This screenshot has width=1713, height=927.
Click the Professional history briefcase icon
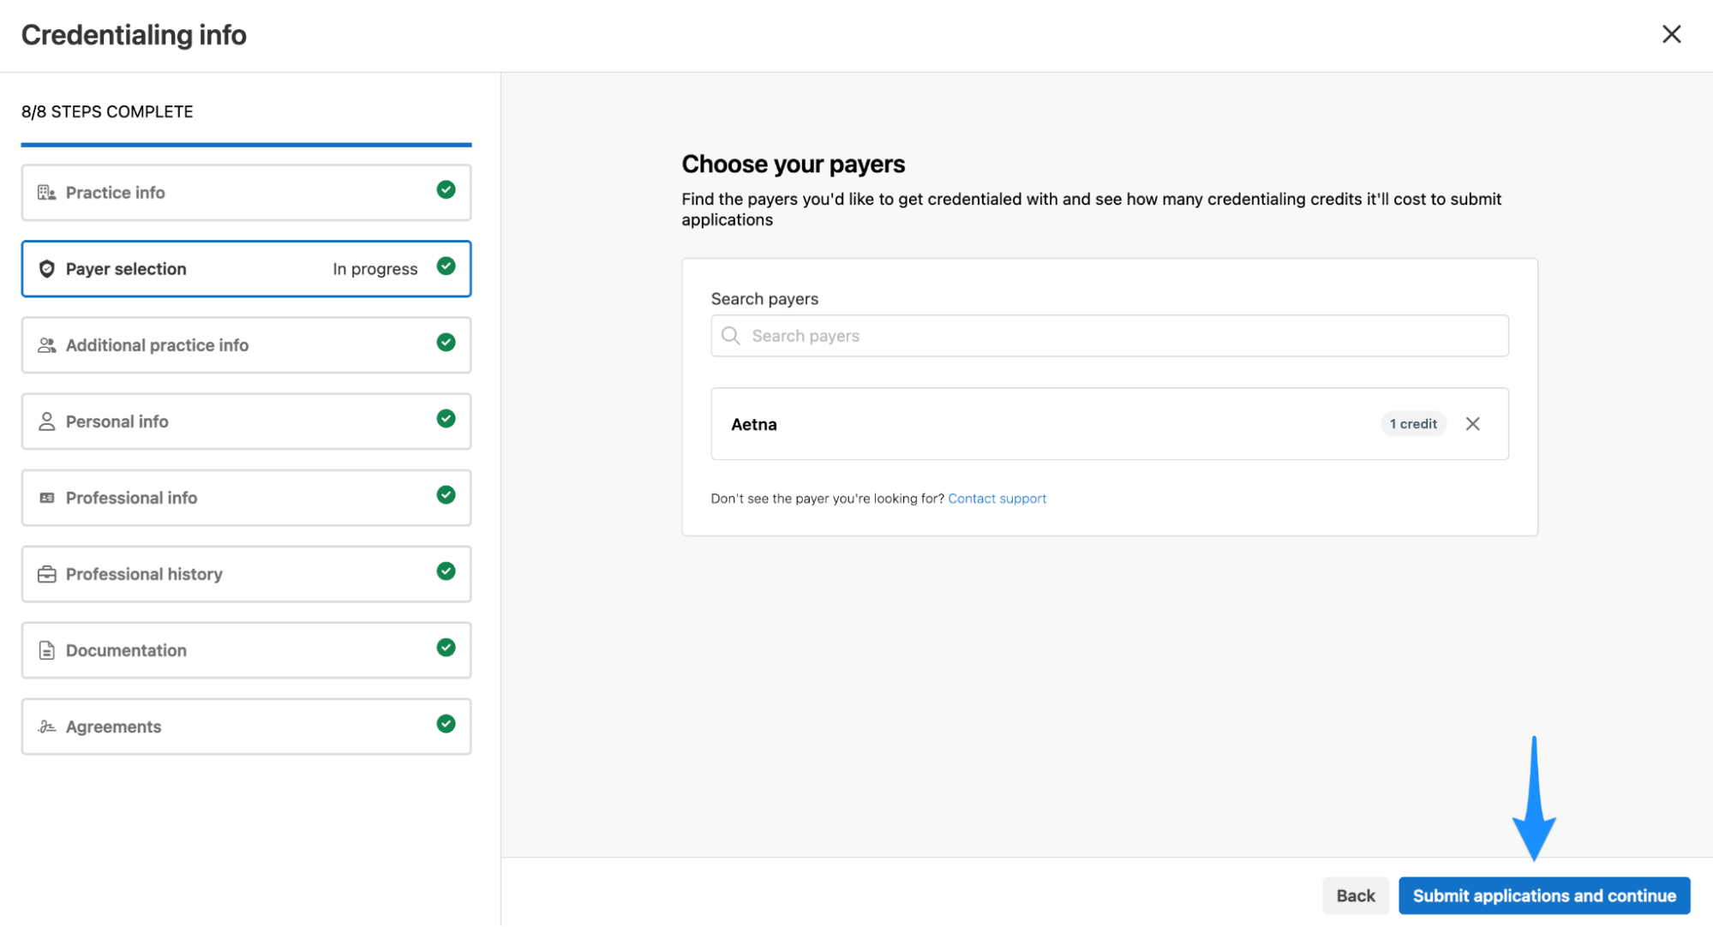[x=47, y=574]
